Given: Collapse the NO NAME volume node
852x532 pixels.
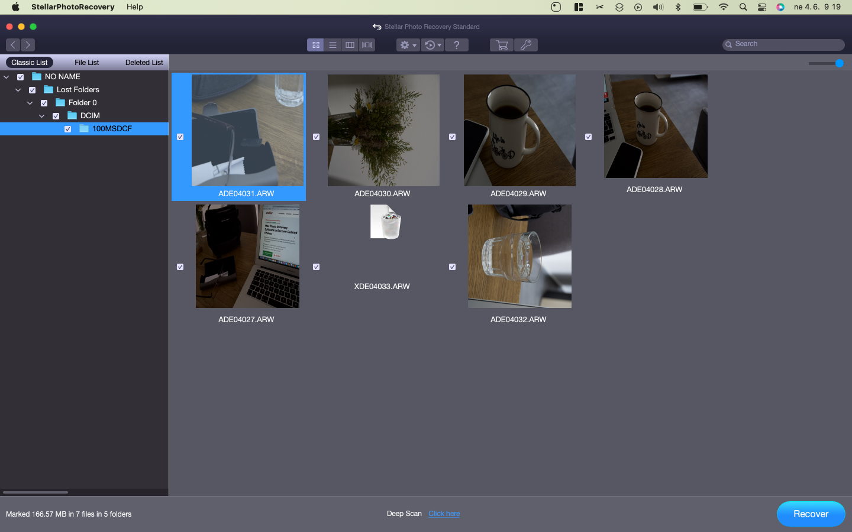Looking at the screenshot, I should pos(7,77).
